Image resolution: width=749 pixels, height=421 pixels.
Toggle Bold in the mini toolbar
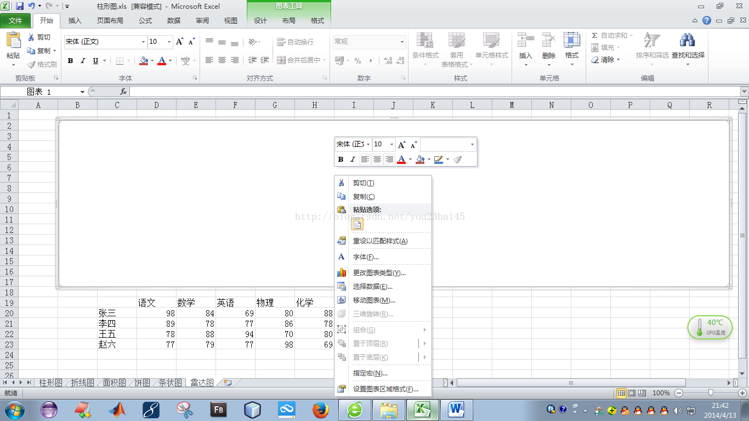pos(341,160)
